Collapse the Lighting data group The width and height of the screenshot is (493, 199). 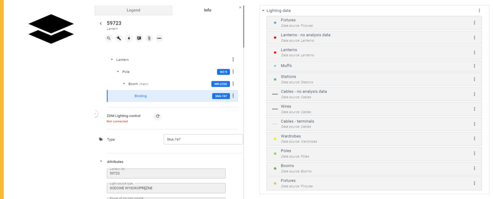263,11
